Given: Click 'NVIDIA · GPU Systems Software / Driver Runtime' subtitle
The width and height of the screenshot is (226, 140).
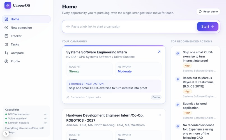Looking at the screenshot, I should [100, 57].
